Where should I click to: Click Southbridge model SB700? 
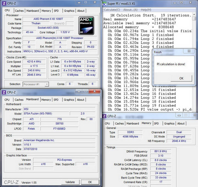click(x=59, y=124)
